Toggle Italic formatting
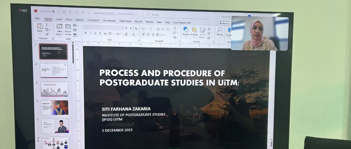Image resolution: width=351 pixels, height=149 pixels. [90, 33]
